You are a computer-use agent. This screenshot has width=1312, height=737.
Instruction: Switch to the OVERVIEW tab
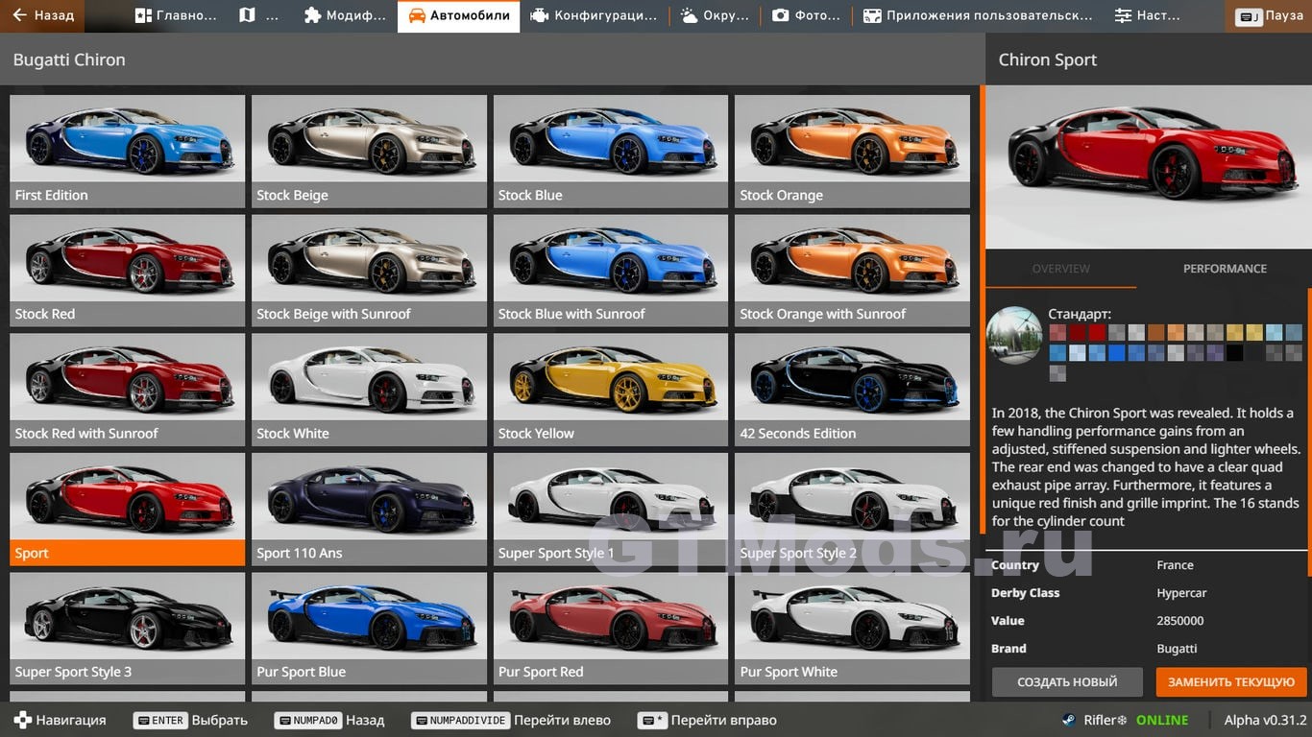1061,269
